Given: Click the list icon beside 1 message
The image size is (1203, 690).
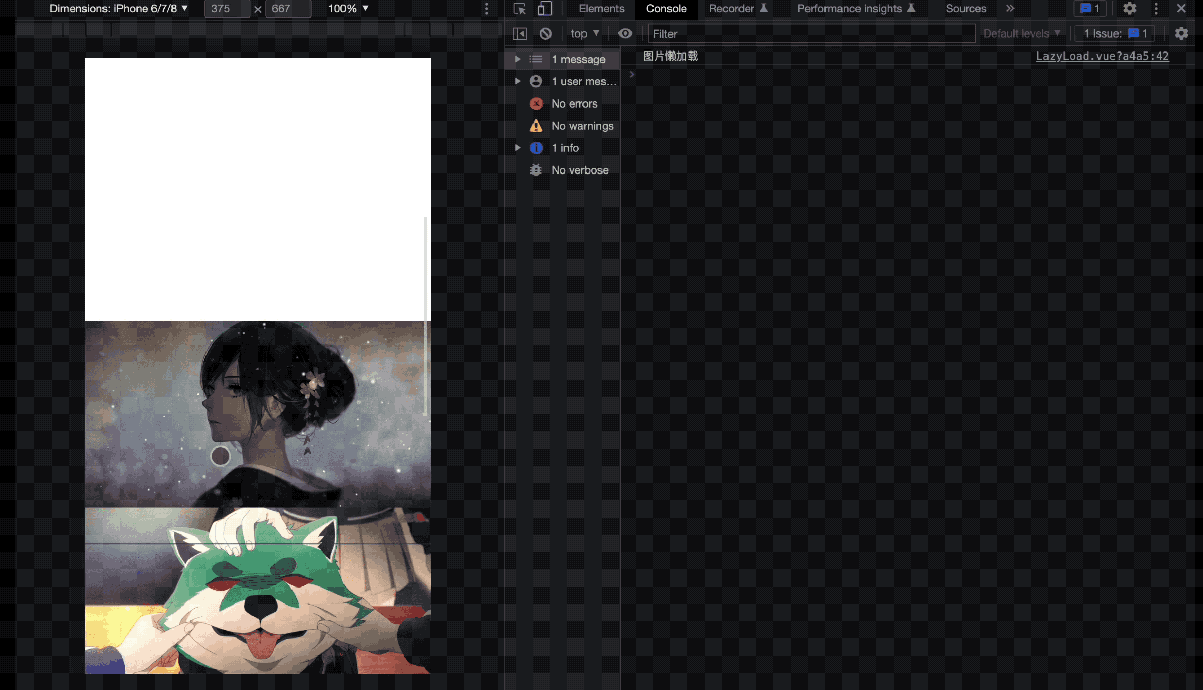Looking at the screenshot, I should pyautogui.click(x=536, y=59).
